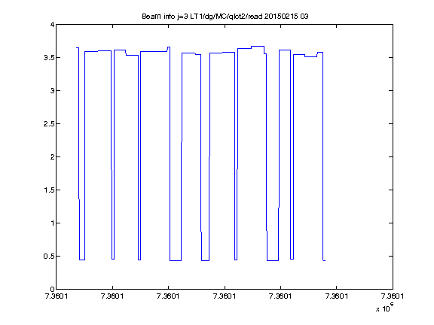Click the right-side axis tick mark at level 2

[390, 157]
